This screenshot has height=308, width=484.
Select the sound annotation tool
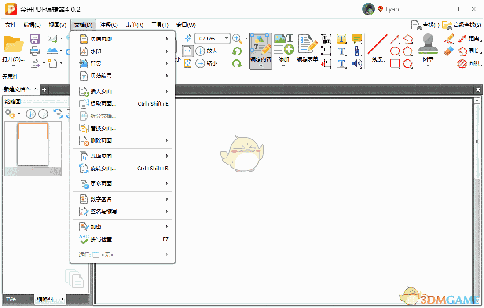[357, 63]
